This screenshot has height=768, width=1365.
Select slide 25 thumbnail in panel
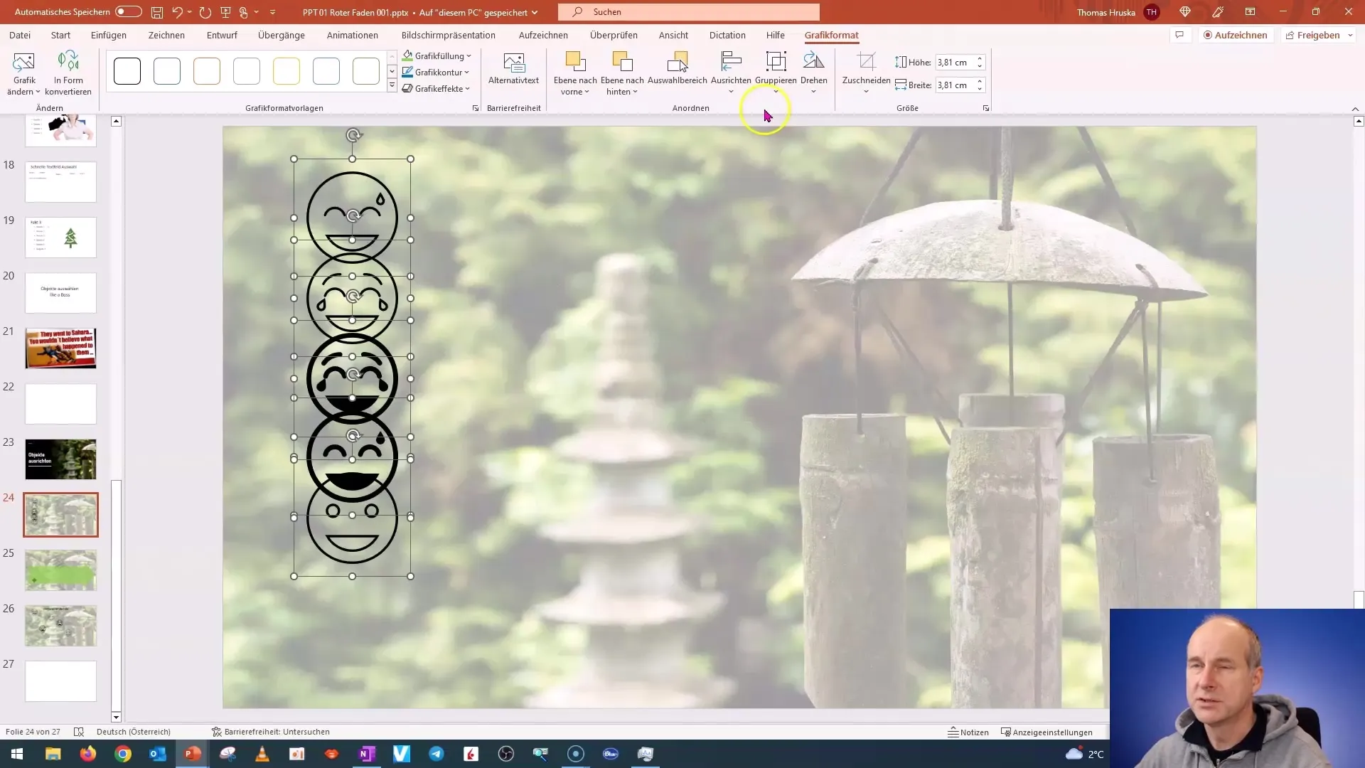[61, 570]
